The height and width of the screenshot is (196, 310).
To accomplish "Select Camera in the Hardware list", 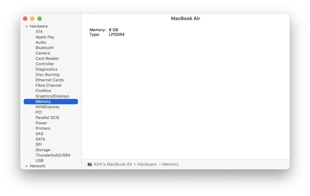I will tap(43, 53).
